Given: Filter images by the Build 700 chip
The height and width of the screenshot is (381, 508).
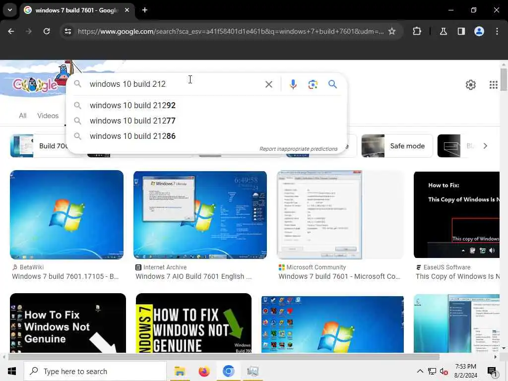Looking at the screenshot, I should point(39,146).
